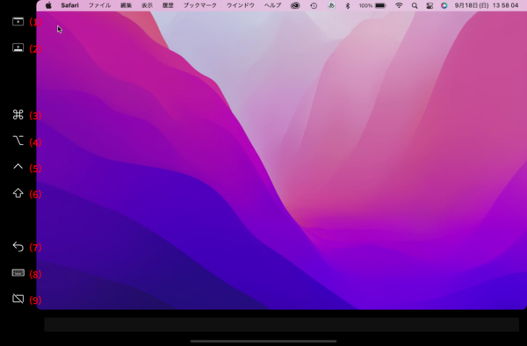Image resolution: width=527 pixels, height=346 pixels.
Task: Open the Japanese input source menu
Action: coord(331,5)
